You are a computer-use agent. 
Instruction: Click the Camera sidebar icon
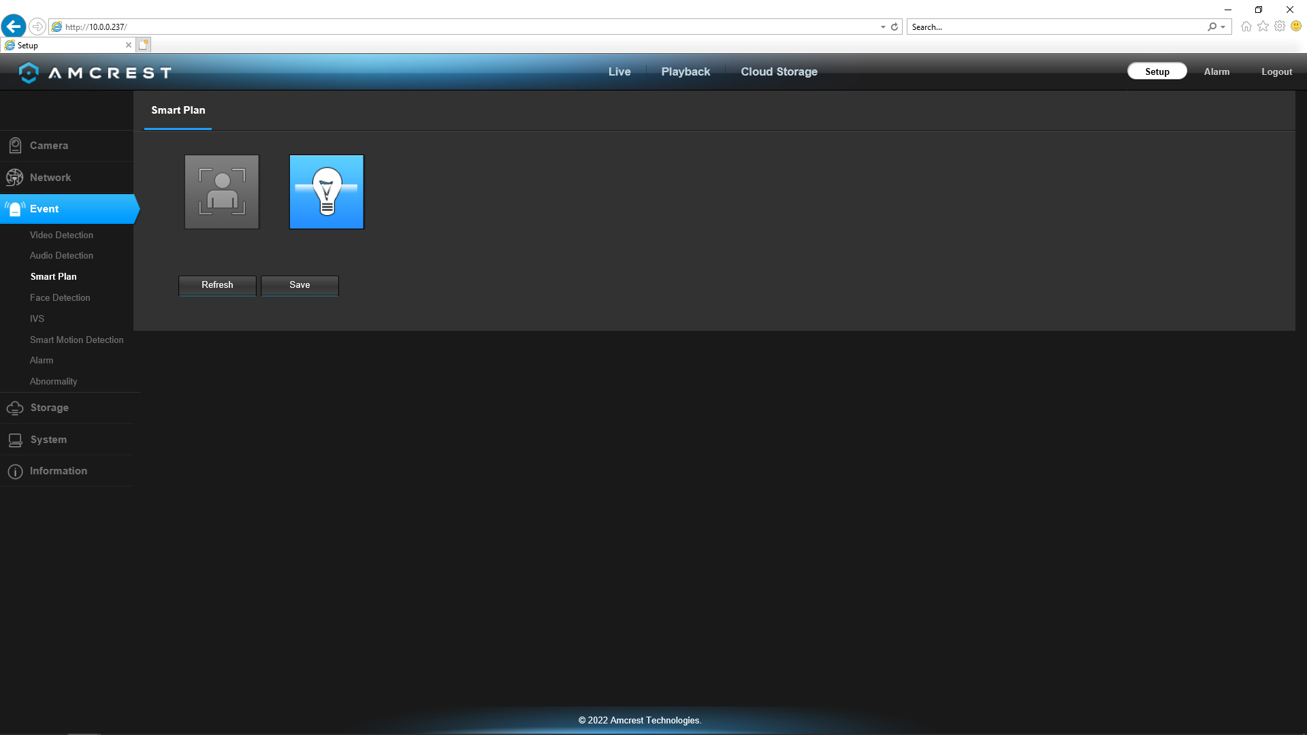(x=15, y=146)
